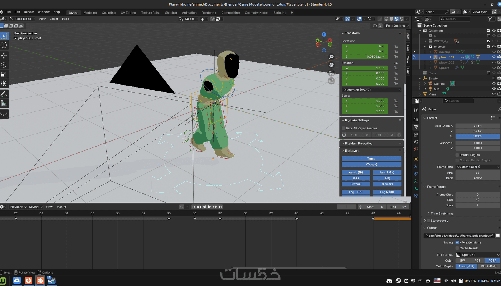Click the Torso rig layer button

point(371,159)
